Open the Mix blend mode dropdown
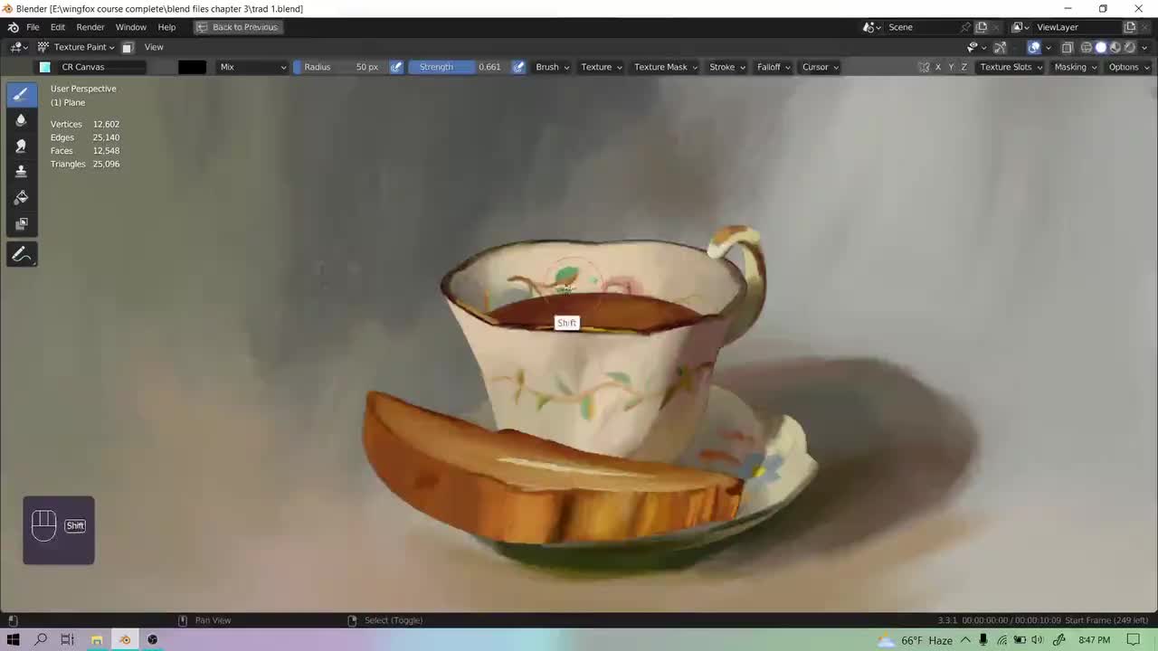This screenshot has height=651, width=1158. 252,67
